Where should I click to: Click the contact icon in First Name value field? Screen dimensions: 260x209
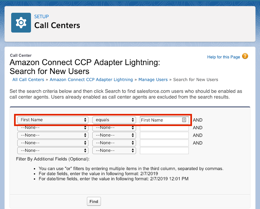(184, 120)
